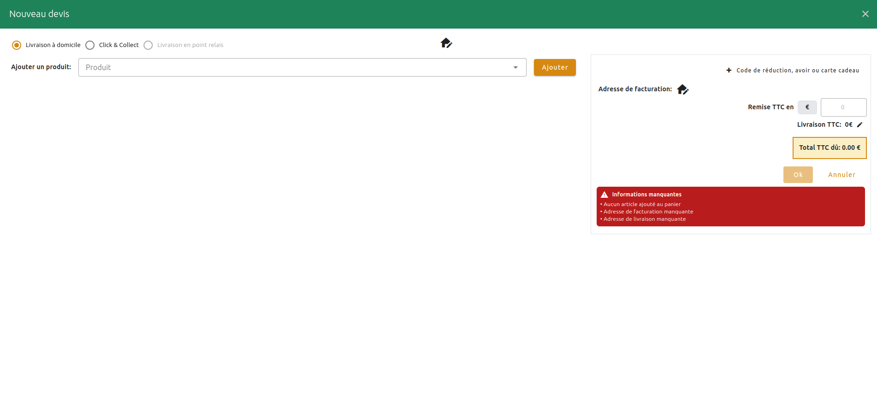
Task: Open the Produit dropdown arrow
Action: [x=516, y=67]
